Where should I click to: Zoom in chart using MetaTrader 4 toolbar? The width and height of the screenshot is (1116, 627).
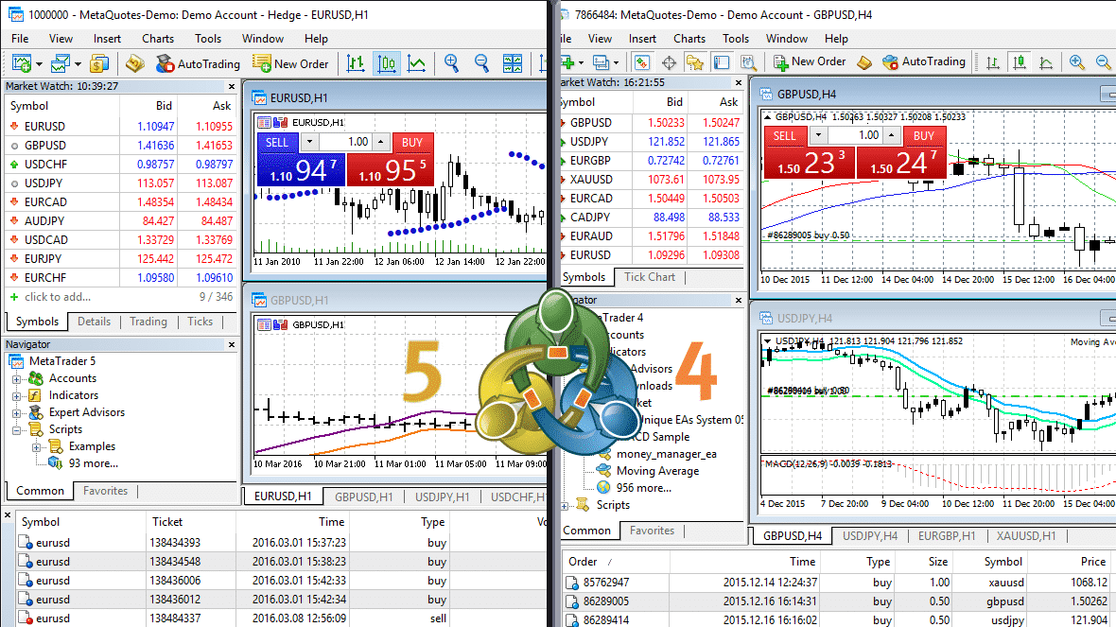[1077, 61]
